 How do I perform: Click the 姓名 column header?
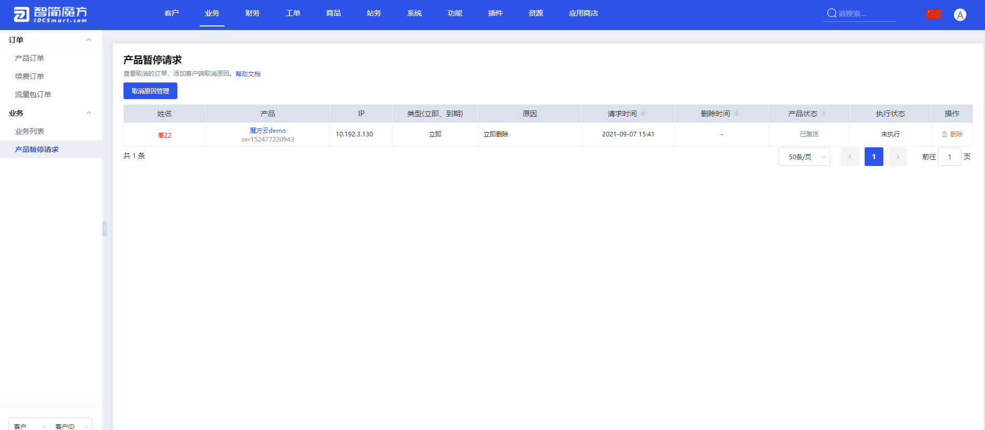(x=164, y=114)
